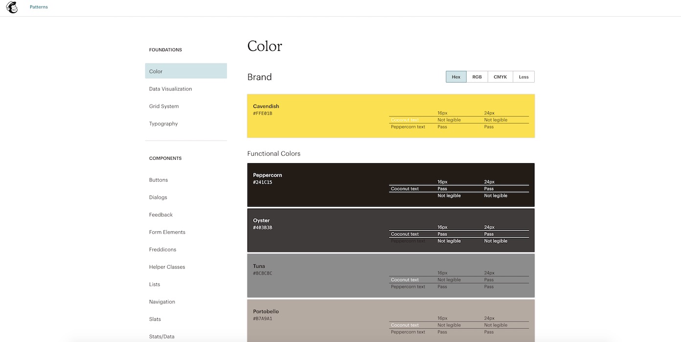This screenshot has width=681, height=342.
Task: Click the Color page title
Action: coord(265,46)
